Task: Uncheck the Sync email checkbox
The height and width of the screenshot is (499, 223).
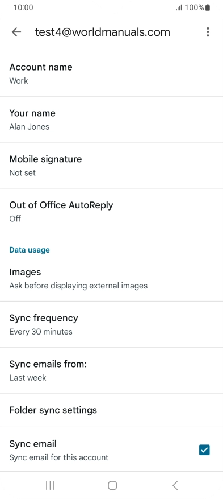Action: [204, 450]
